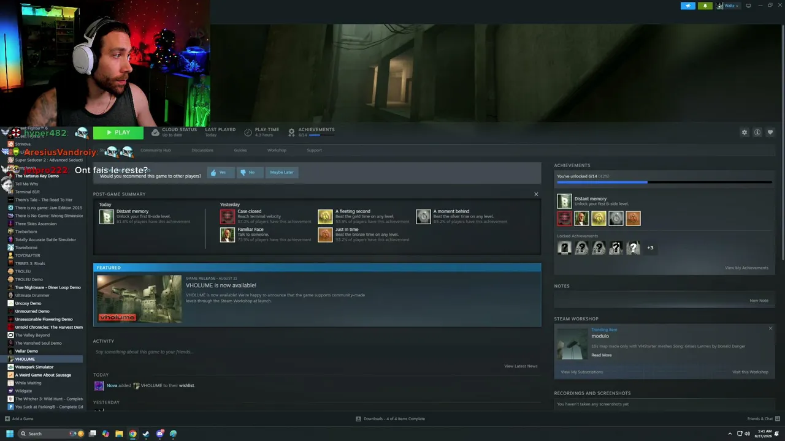Click the achievements progress bar in the Achievements panel
The image size is (785, 441).
[x=664, y=182]
